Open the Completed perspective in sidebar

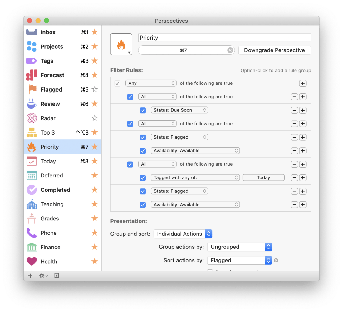click(x=55, y=190)
